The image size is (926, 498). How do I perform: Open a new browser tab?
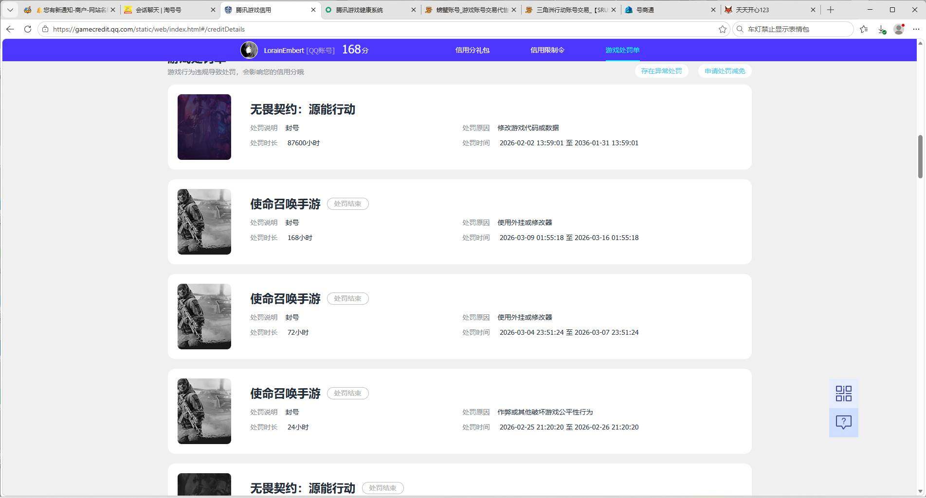tap(830, 10)
